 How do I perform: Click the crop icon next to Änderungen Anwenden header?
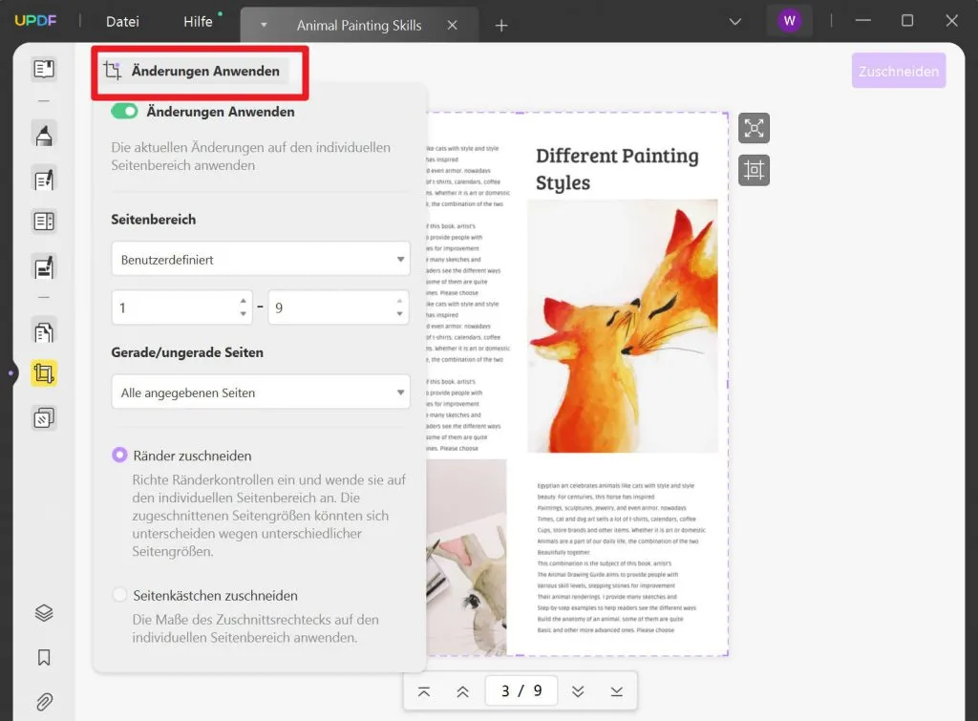(113, 71)
